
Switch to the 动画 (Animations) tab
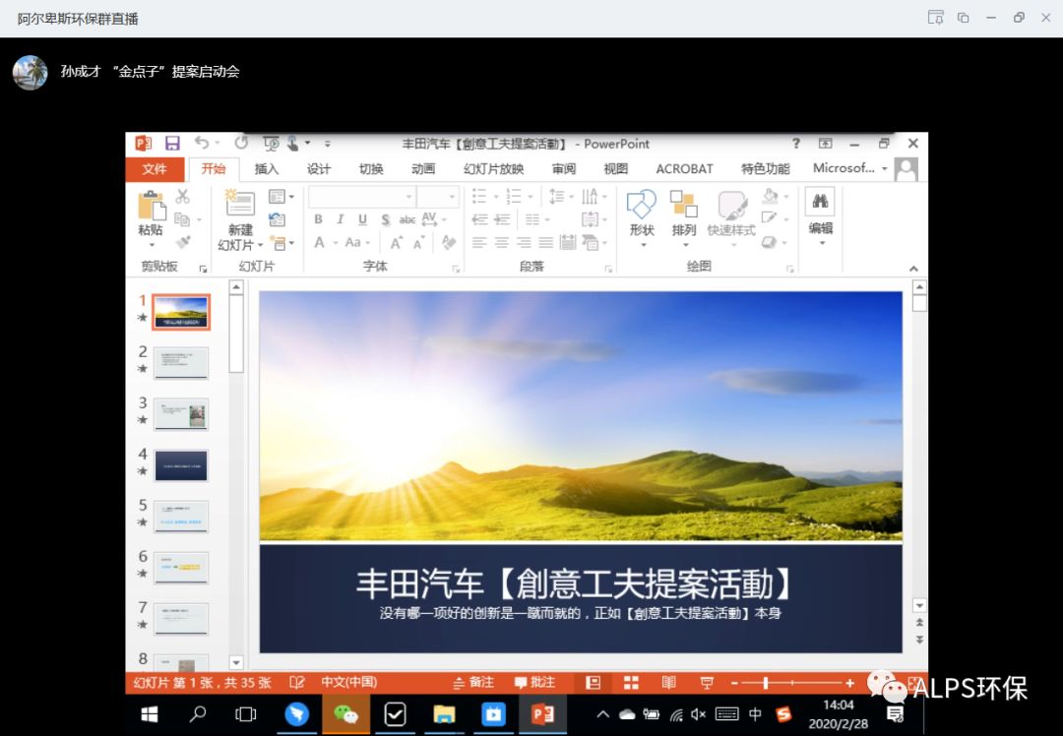coord(423,169)
